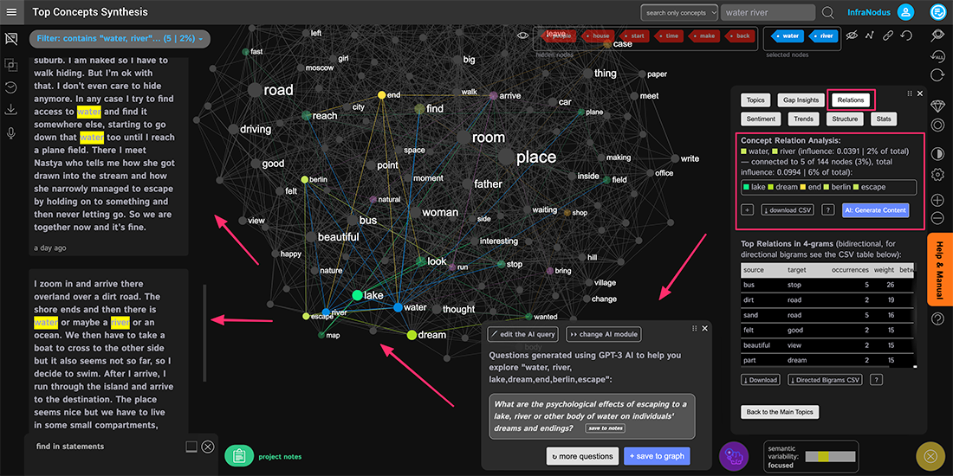Open the Sentiment tab

761,119
